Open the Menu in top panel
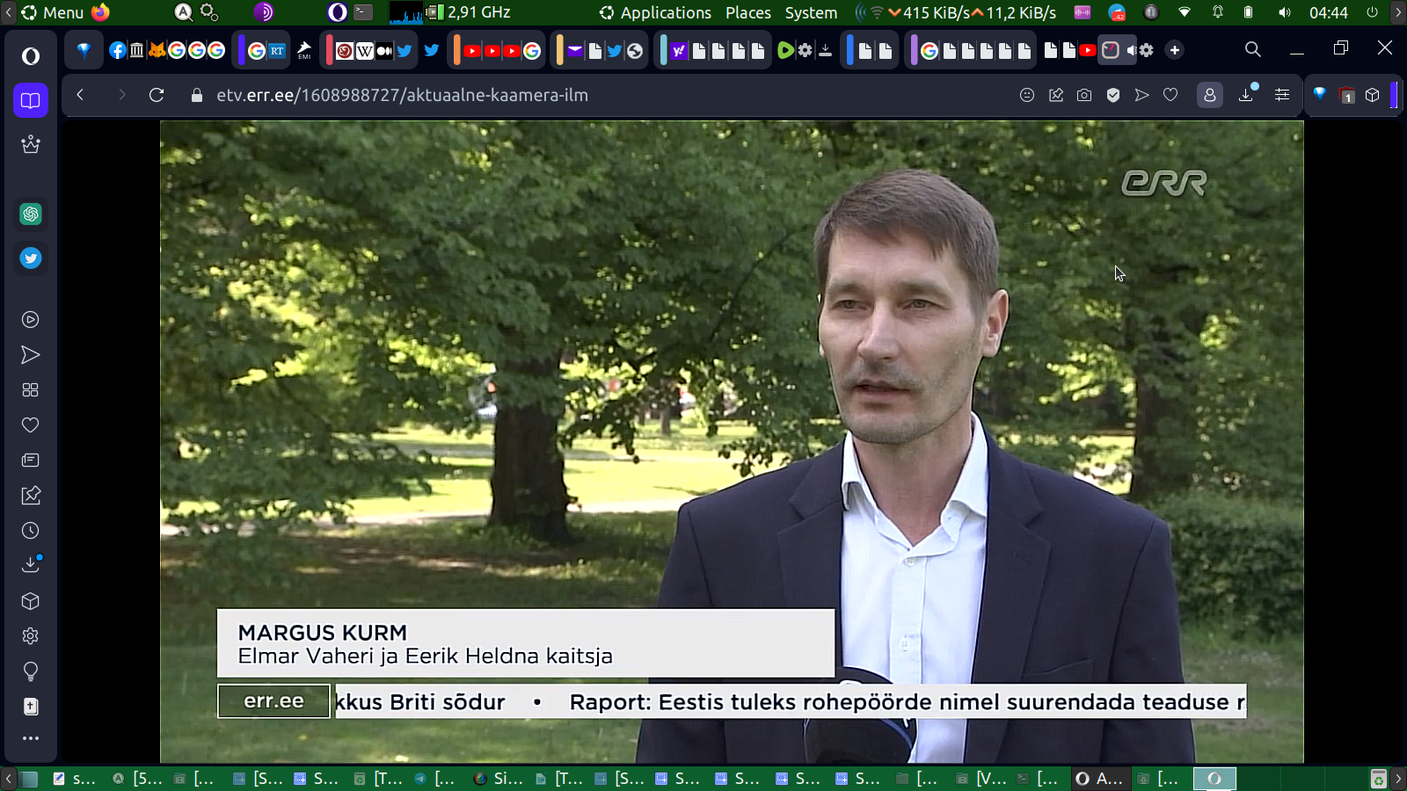The width and height of the screenshot is (1407, 791). point(53,12)
